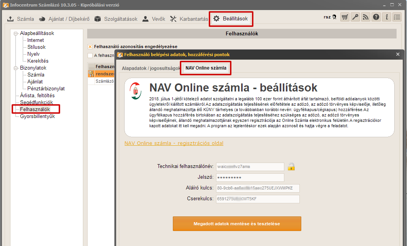407x246 pixels.
Task: Open the Szolgáltatások menu
Action: tap(116, 19)
